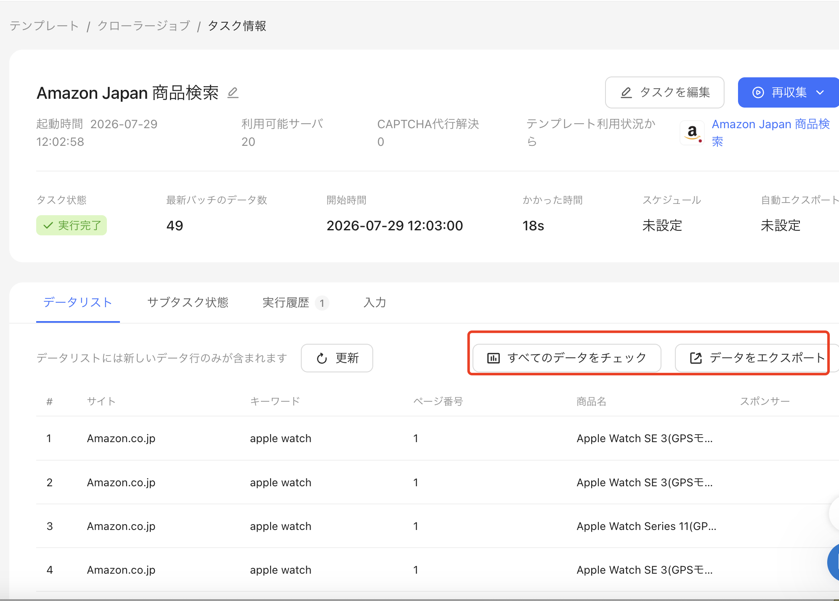Click Amazon.co.jp in row 4
The image size is (839, 601).
click(121, 570)
